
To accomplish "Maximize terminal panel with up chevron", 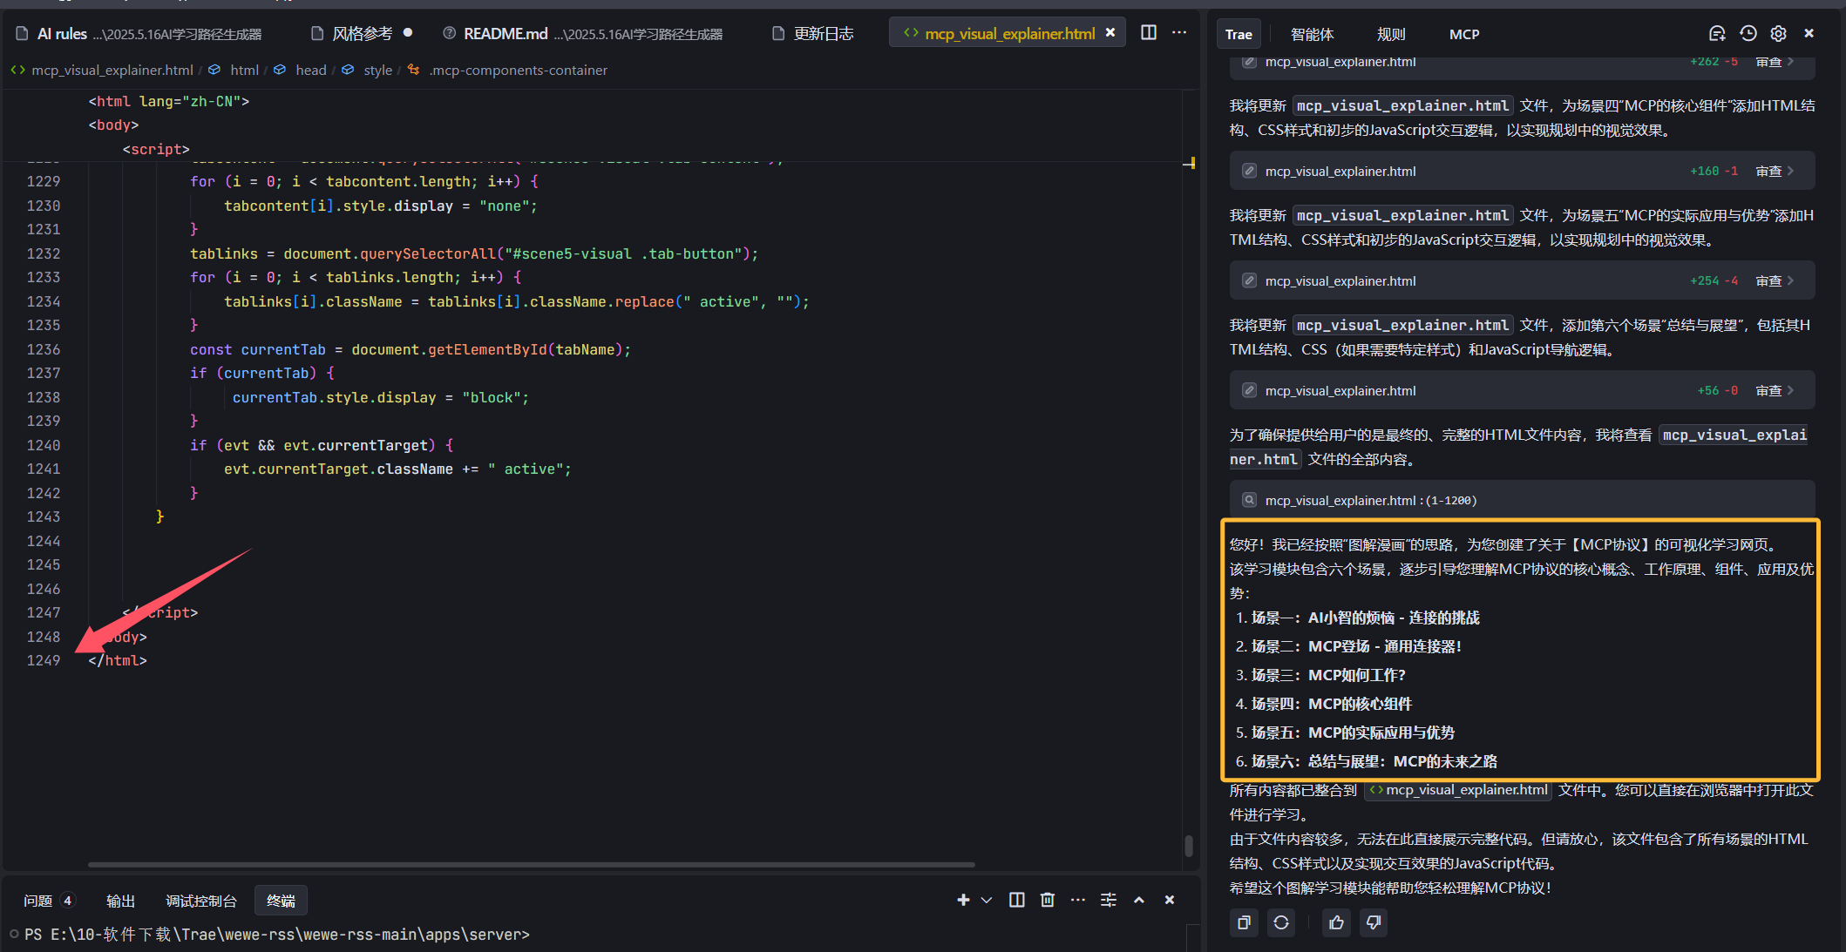I will 1138,900.
